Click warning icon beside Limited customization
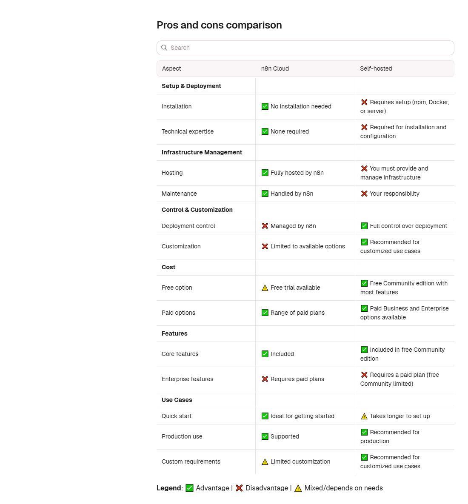 pos(265,461)
